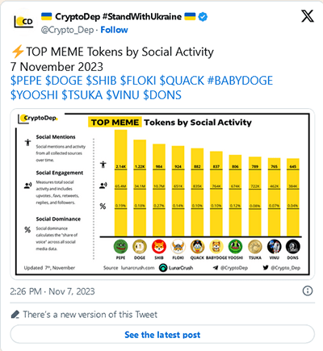The height and width of the screenshot is (351, 323).
Task: Click the LunarCrush logo in chart footer
Action: point(163,268)
